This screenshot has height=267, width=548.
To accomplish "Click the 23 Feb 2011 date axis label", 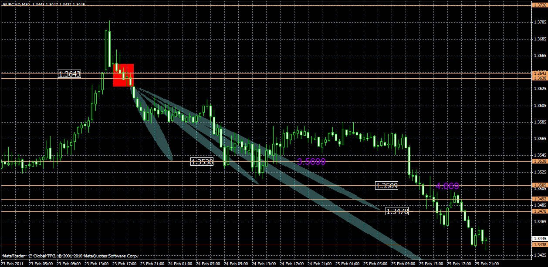I will click(x=13, y=263).
